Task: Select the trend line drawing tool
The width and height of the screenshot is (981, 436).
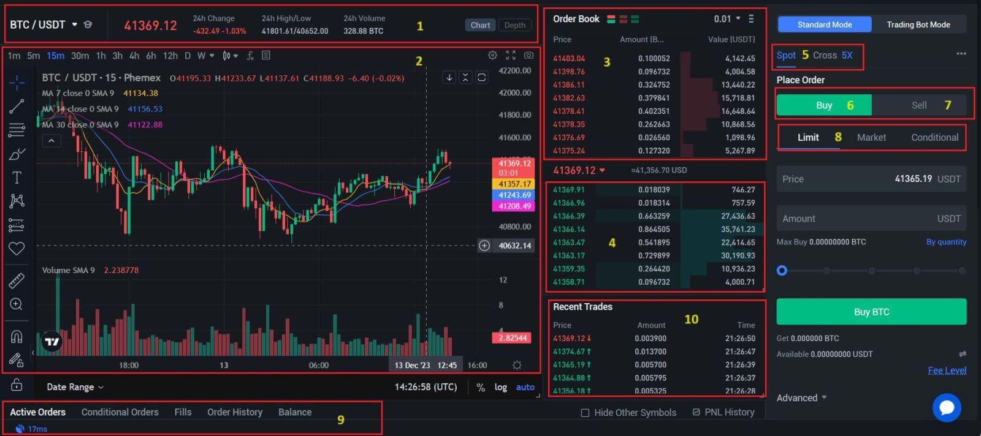Action: [17, 106]
